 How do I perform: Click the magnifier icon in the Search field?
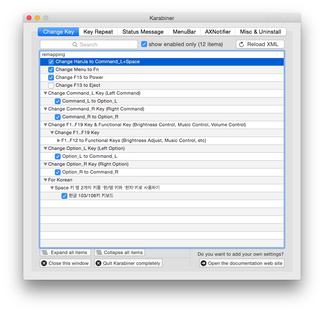click(x=75, y=44)
